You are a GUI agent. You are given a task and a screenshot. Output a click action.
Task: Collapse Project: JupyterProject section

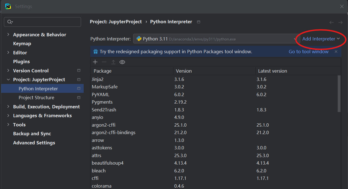[x=8, y=80]
